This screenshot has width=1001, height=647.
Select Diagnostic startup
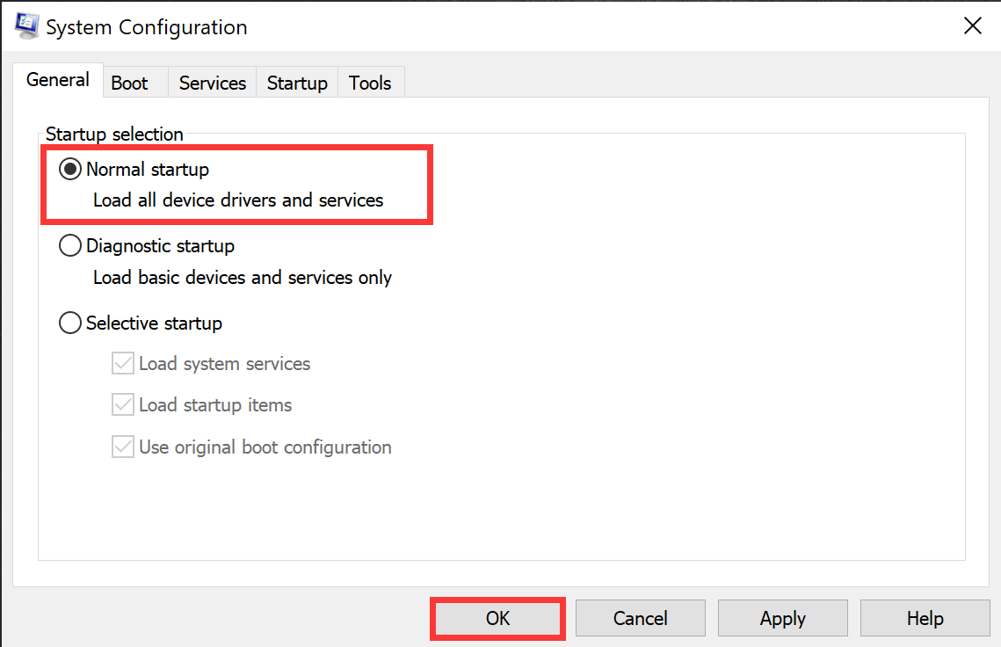pyautogui.click(x=70, y=245)
